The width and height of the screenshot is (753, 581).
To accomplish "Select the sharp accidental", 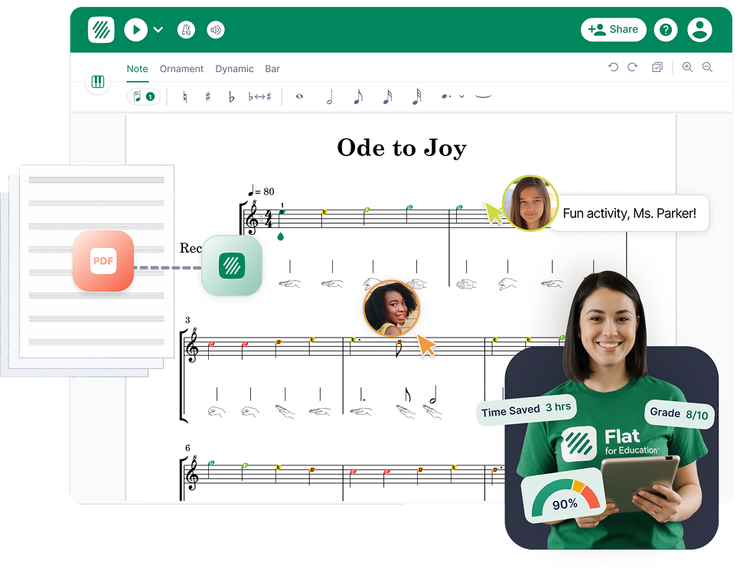I will (207, 96).
